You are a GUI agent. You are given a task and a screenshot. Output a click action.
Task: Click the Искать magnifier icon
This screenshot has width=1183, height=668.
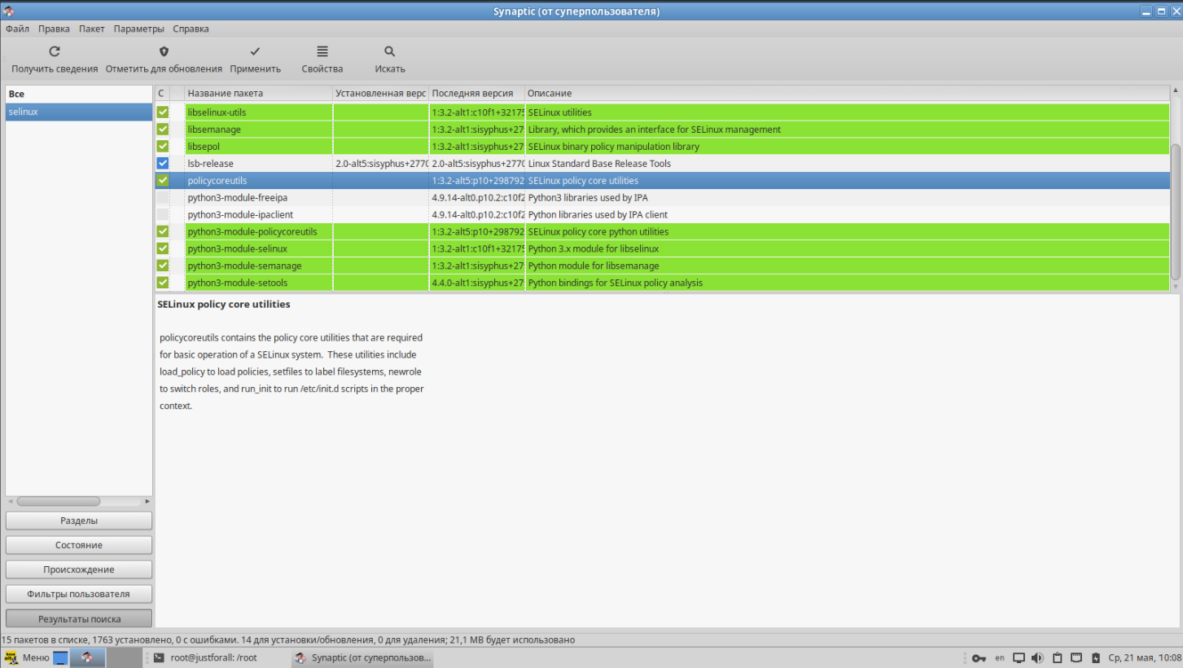pyautogui.click(x=390, y=51)
